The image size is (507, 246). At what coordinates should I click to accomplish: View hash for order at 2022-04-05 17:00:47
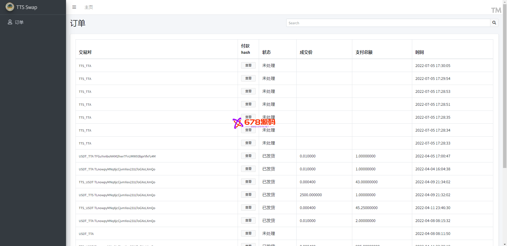click(x=248, y=156)
